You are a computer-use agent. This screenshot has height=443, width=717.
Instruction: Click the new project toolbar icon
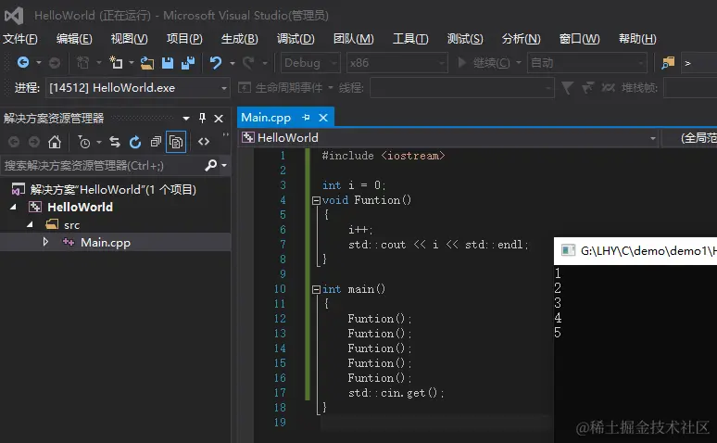tap(82, 62)
